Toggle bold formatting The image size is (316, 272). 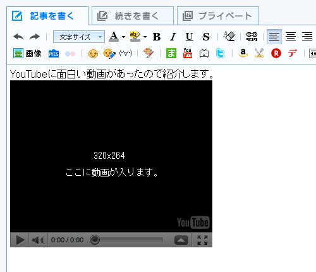point(157,37)
